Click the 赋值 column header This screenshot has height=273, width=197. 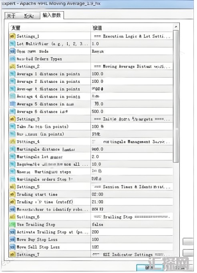click(x=132, y=28)
